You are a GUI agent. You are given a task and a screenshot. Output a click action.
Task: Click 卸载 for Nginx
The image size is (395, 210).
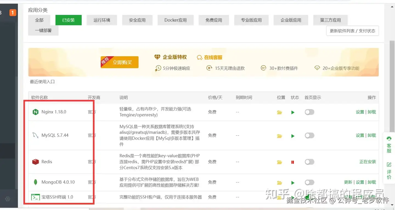[x=372, y=112]
